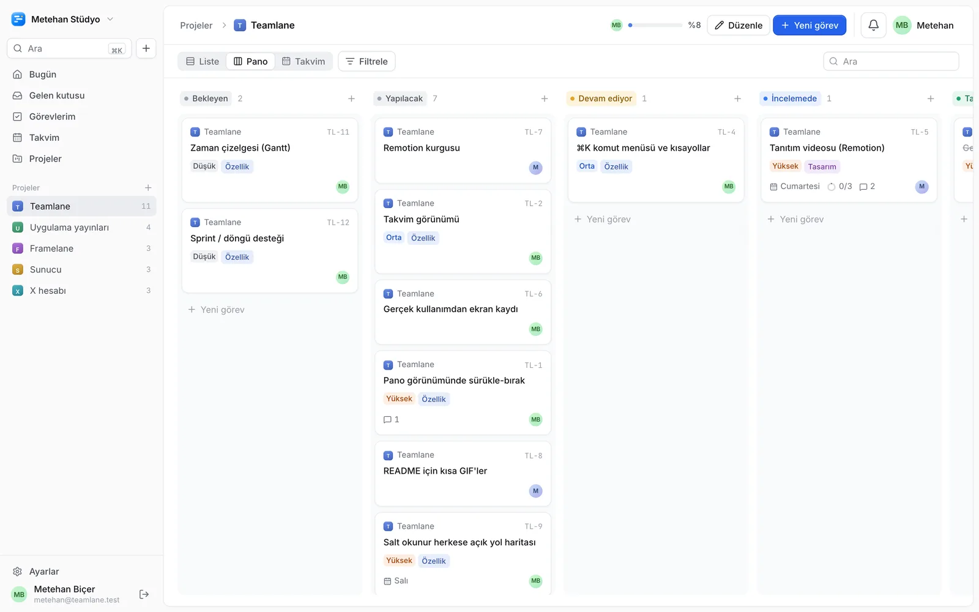Image resolution: width=979 pixels, height=612 pixels.
Task: Add task to Devam ediyor column header plus
Action: click(x=737, y=99)
